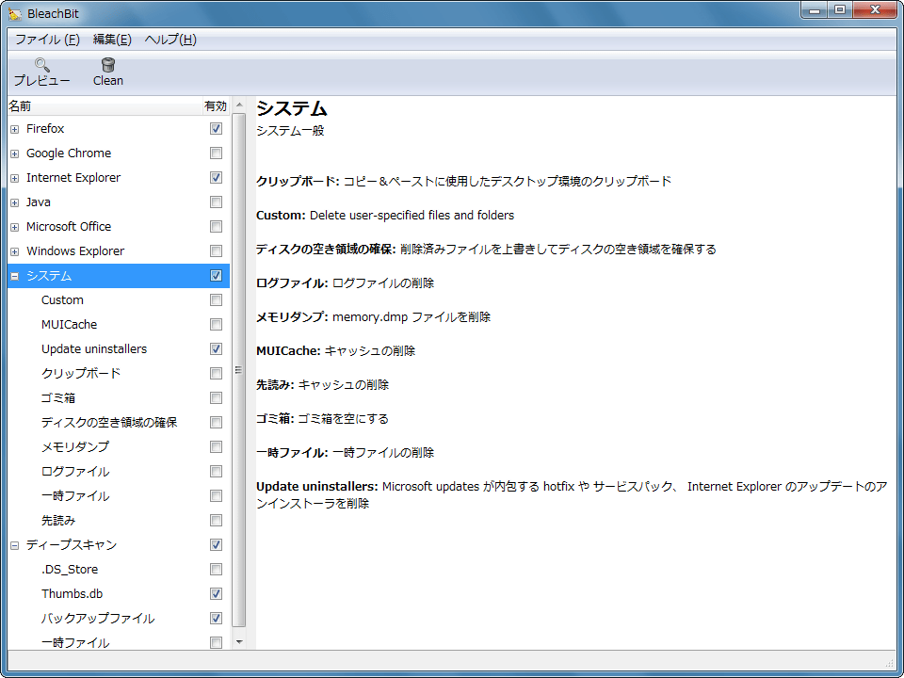Expand the Microsoft Office node
The width and height of the screenshot is (904, 678).
click(15, 227)
